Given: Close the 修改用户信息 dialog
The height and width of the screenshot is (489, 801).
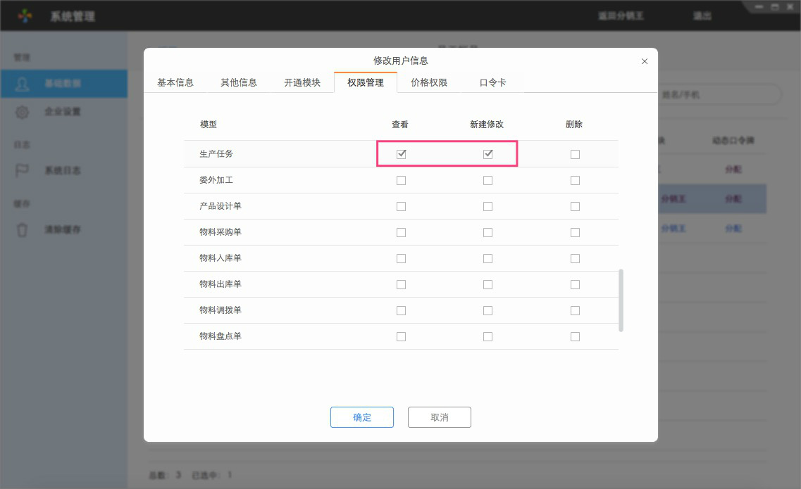Looking at the screenshot, I should click(x=644, y=61).
